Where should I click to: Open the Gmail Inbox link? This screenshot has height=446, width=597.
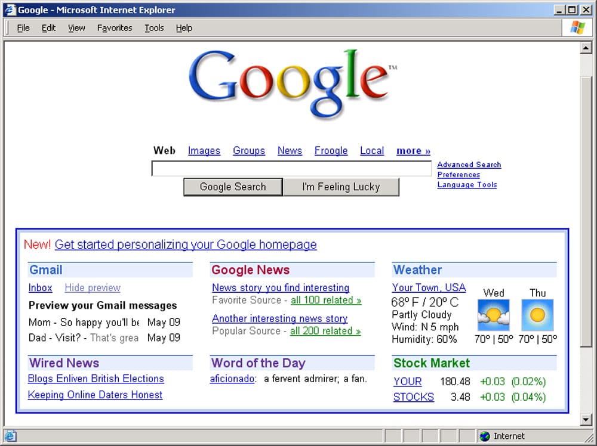(41, 288)
